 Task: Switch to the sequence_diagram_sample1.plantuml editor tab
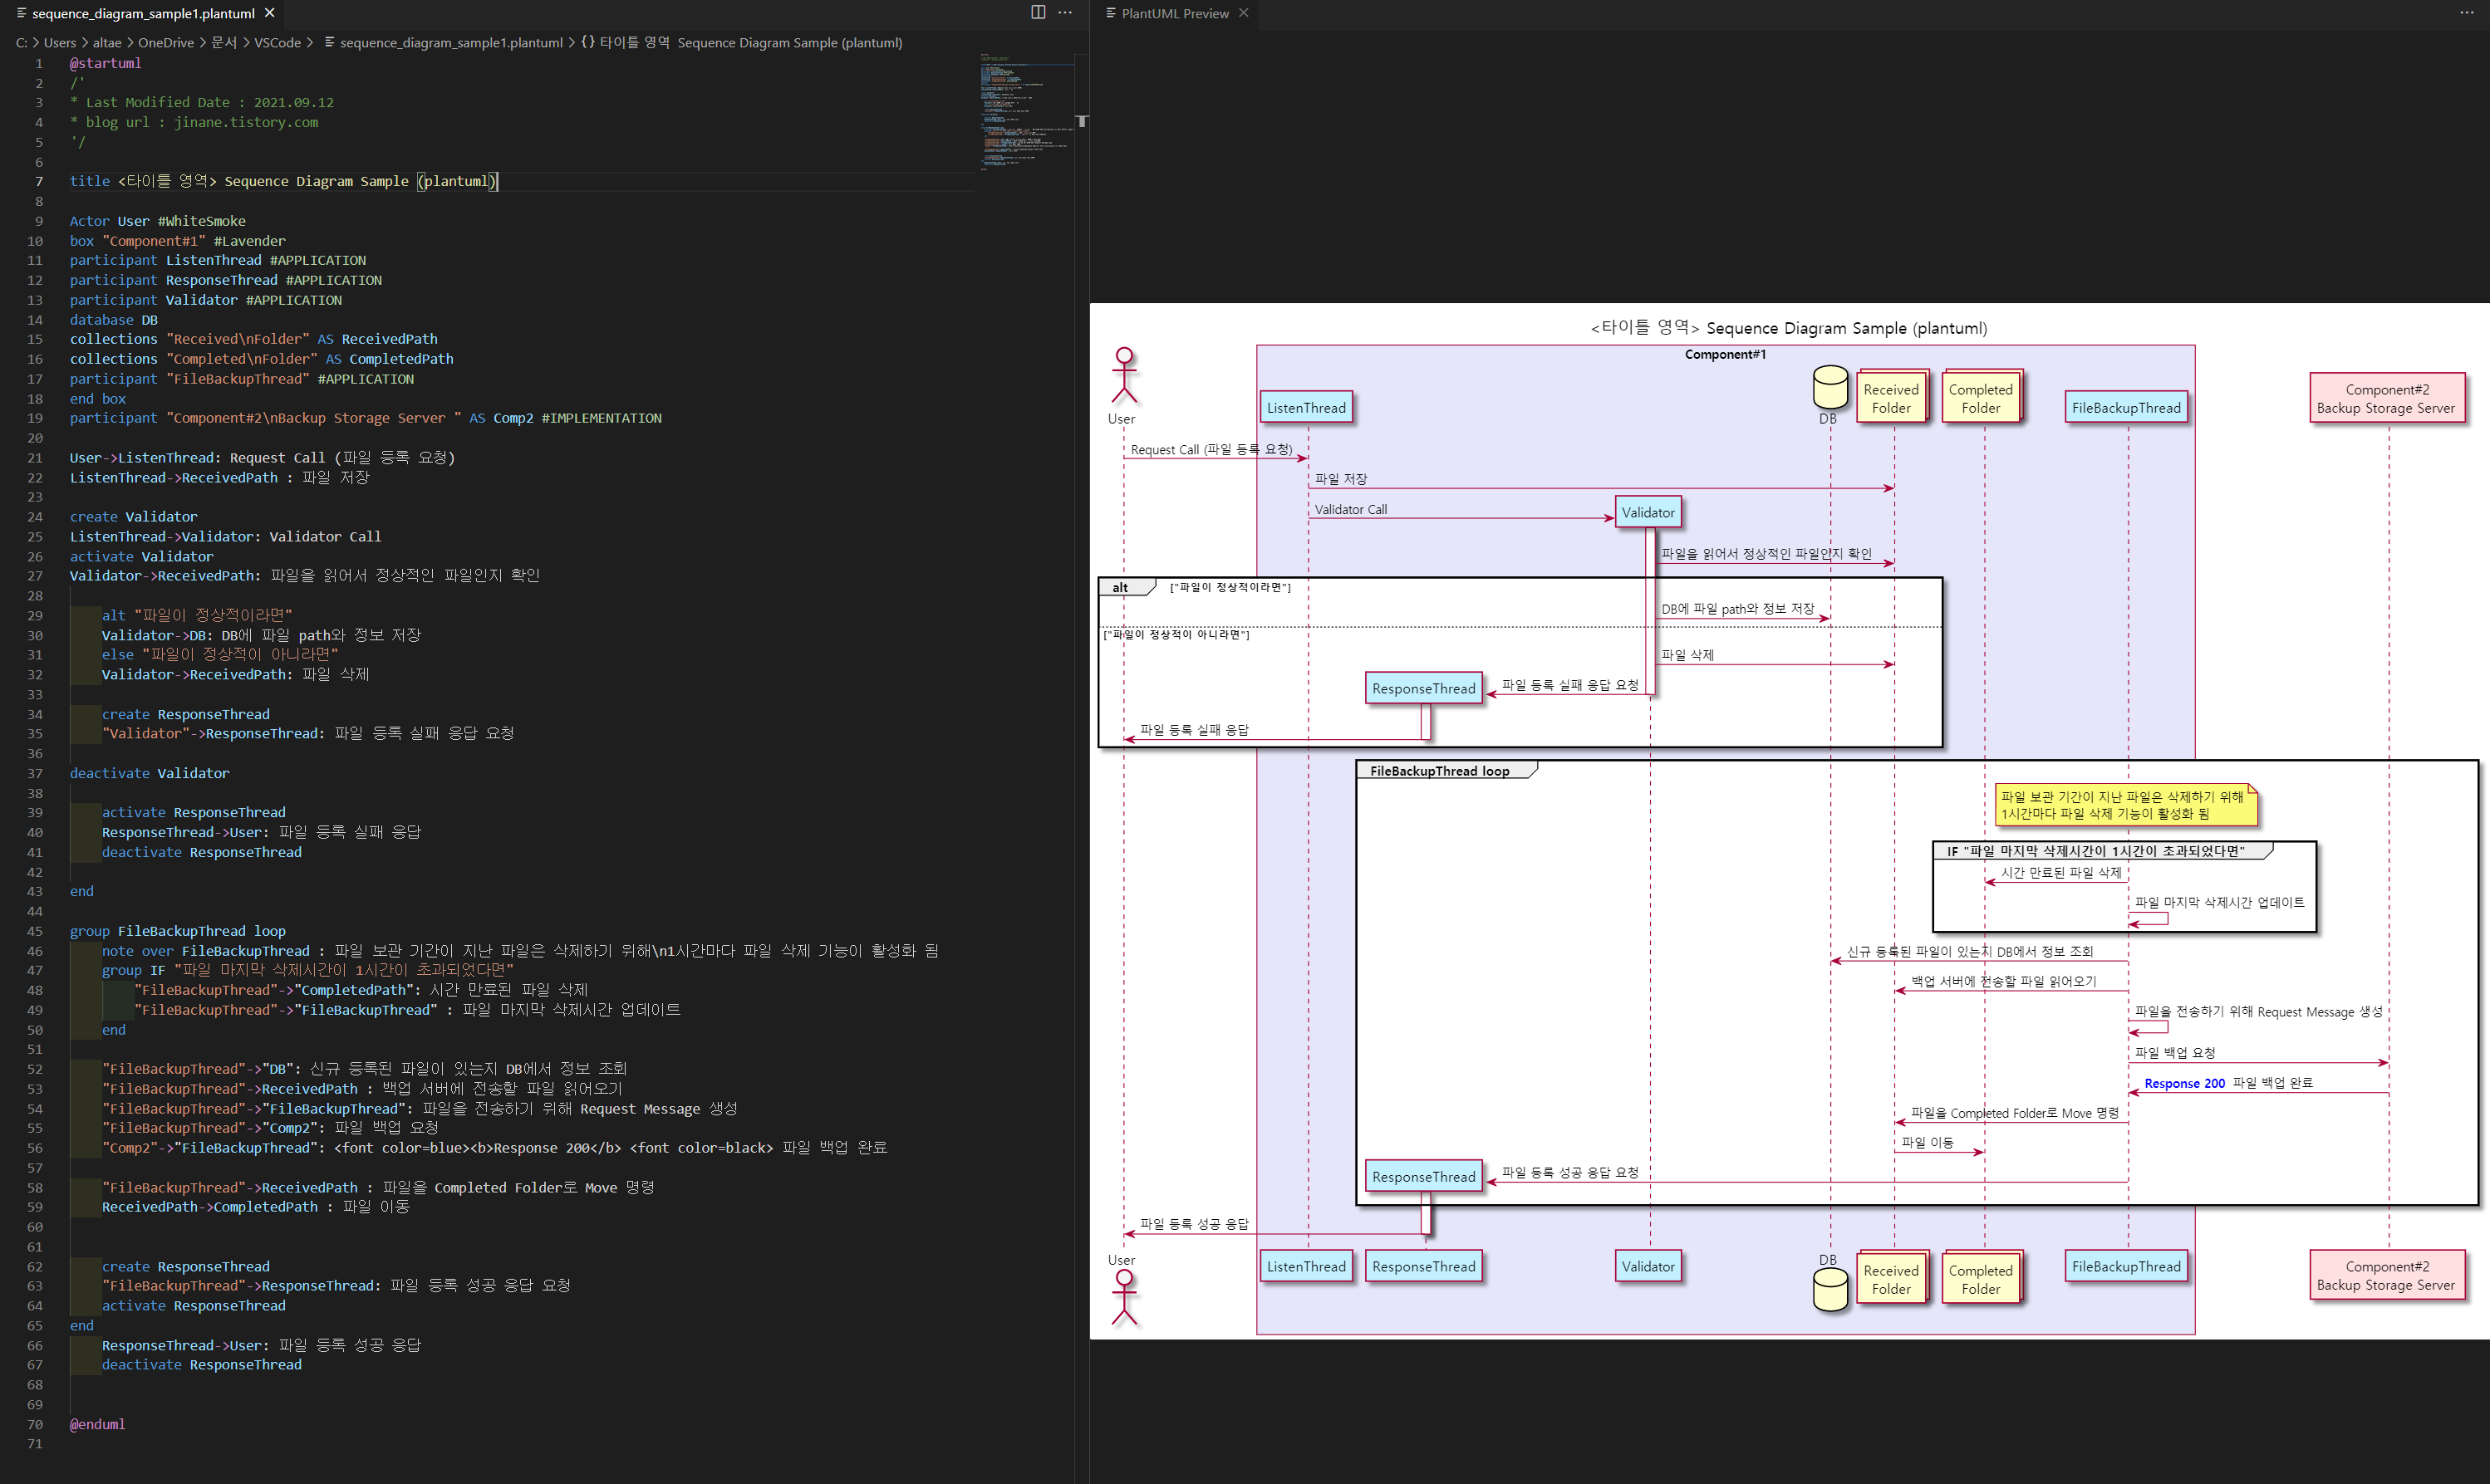143,14
